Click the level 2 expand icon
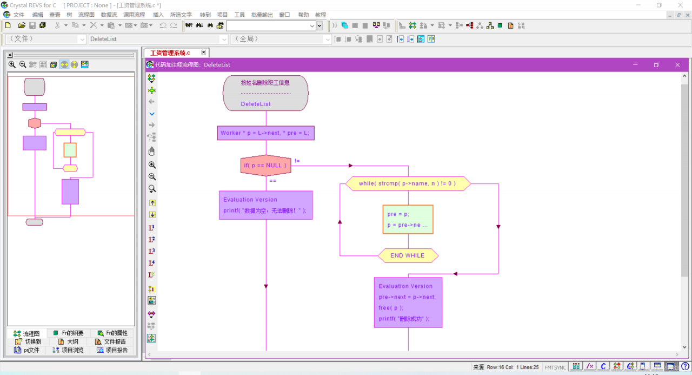692x375 pixels. coord(152,240)
